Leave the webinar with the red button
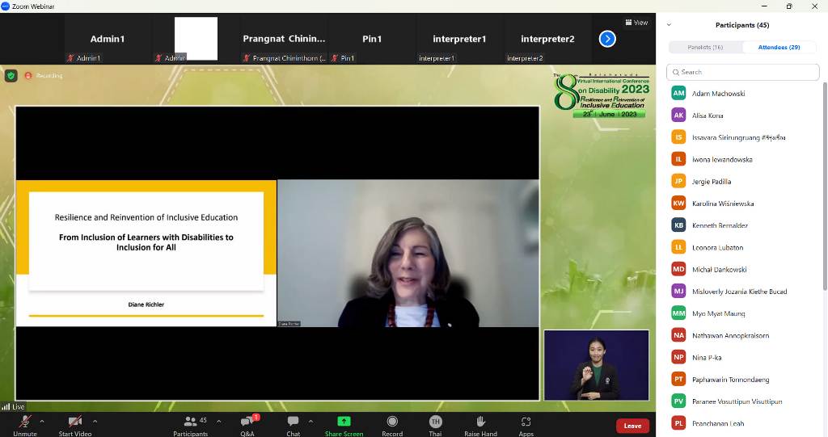 632,426
